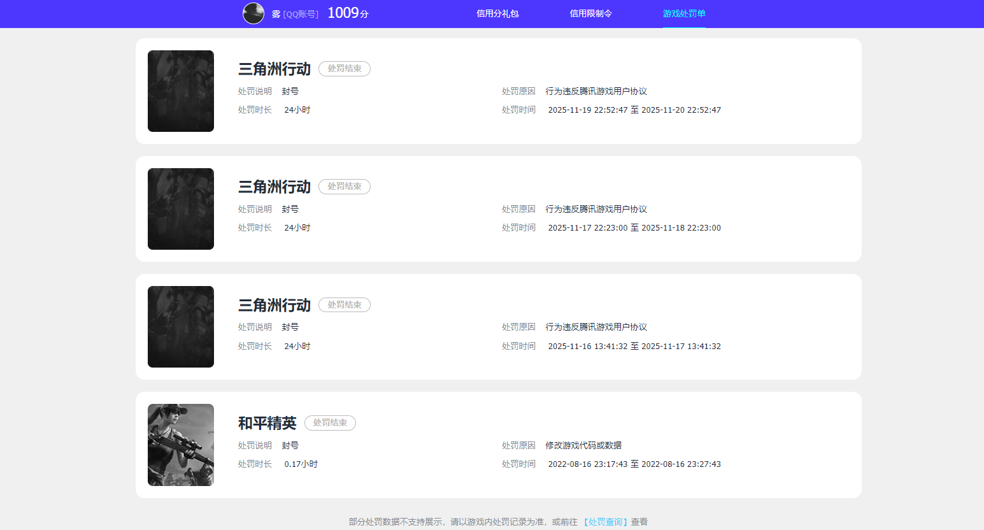Click the 24小时 duration on the 2025-11-19 penalty

point(297,110)
